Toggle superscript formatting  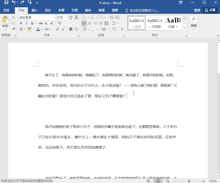(52, 23)
